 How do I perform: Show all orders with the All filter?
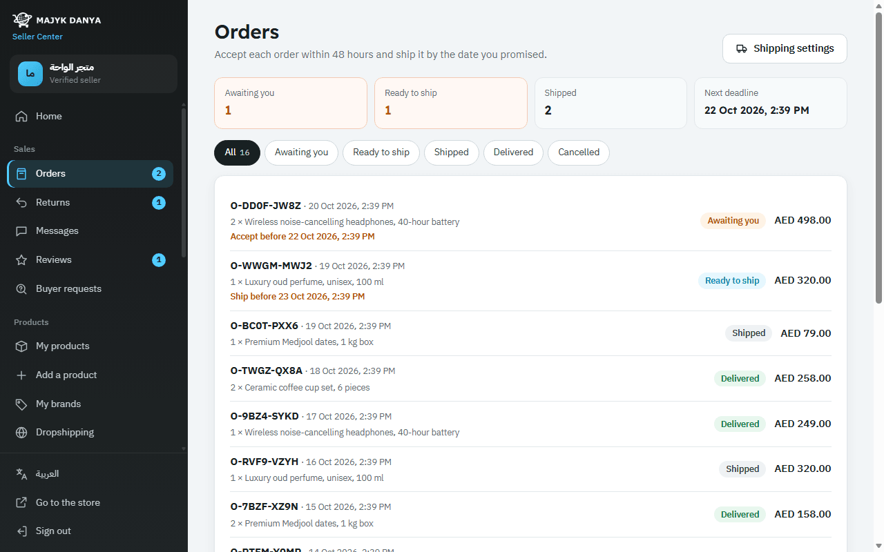237,152
